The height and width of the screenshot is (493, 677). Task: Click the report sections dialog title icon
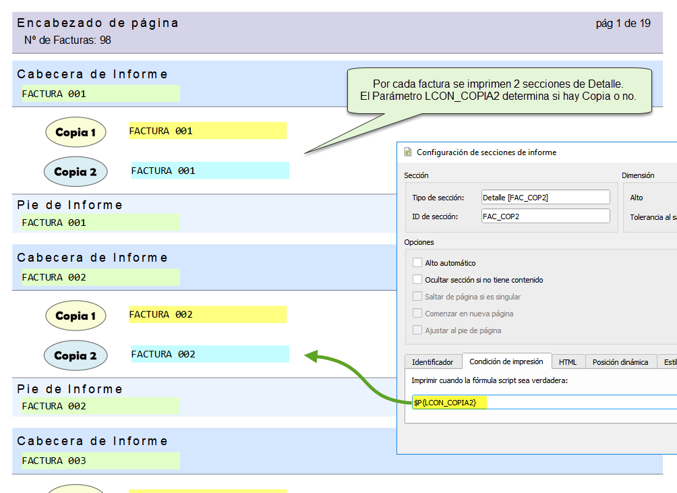tap(408, 152)
